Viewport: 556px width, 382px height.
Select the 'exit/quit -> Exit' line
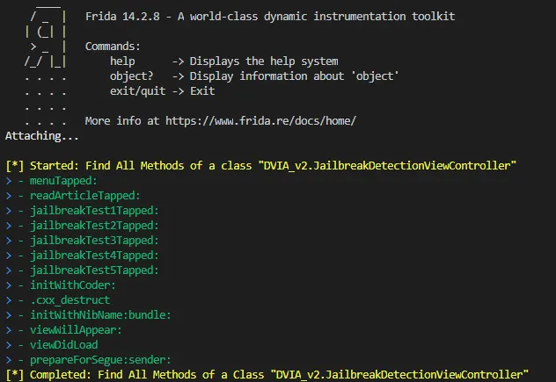pos(162,91)
